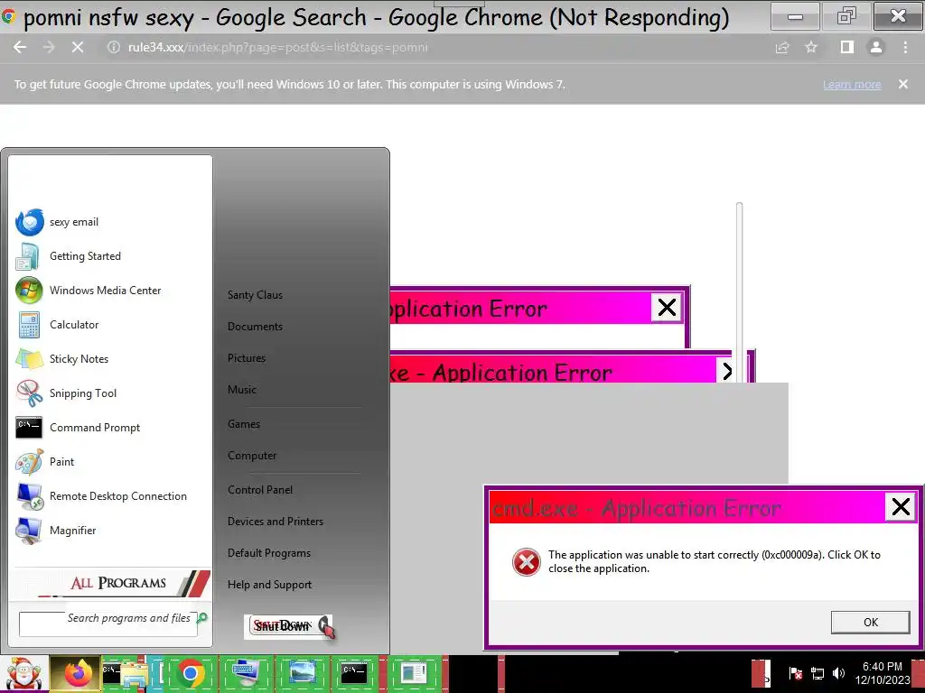Open the Calculator program
The width and height of the screenshot is (925, 693).
coord(74,325)
